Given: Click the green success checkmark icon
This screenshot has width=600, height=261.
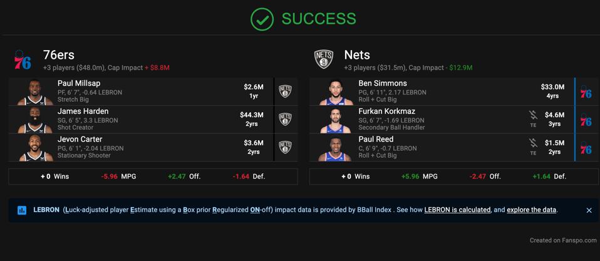Looking at the screenshot, I should (x=262, y=19).
